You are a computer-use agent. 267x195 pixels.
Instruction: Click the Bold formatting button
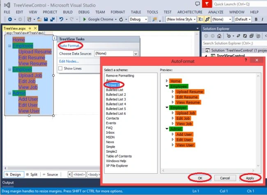(x=256, y=19)
